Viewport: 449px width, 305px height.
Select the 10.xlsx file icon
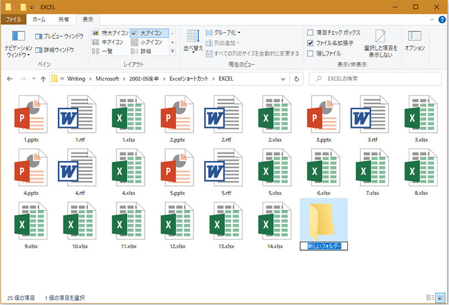point(80,221)
